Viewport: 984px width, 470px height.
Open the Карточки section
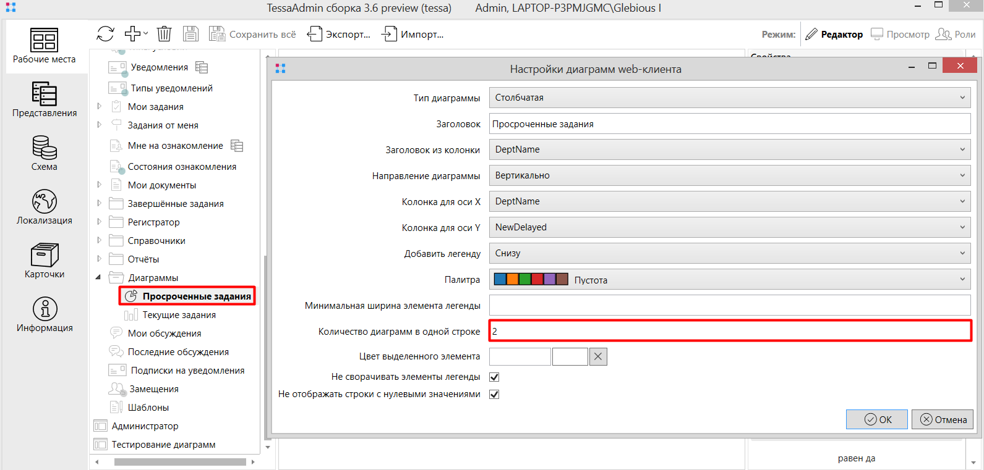click(45, 261)
